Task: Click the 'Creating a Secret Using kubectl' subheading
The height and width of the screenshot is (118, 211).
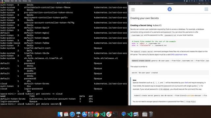Action: [146, 25]
